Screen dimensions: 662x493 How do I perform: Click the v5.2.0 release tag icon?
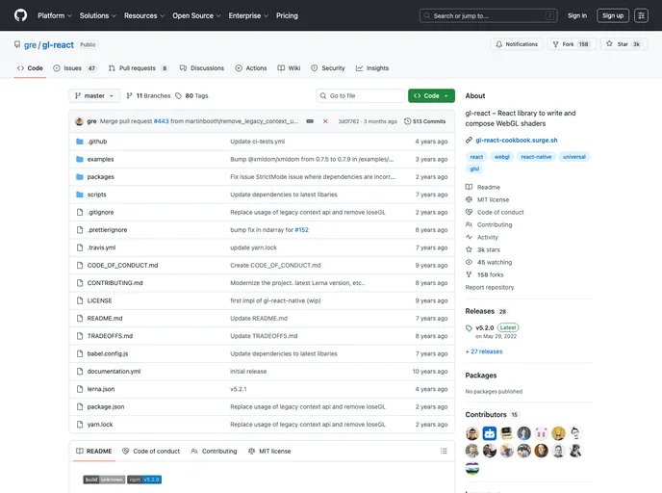(470, 327)
